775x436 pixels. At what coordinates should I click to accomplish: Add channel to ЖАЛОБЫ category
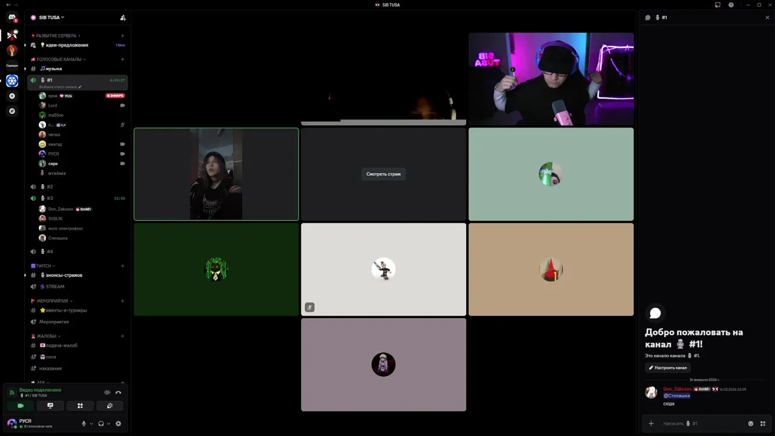122,336
